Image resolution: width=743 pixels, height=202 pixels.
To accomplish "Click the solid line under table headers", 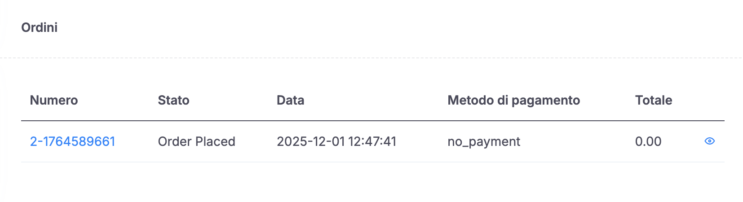I will click(x=373, y=121).
